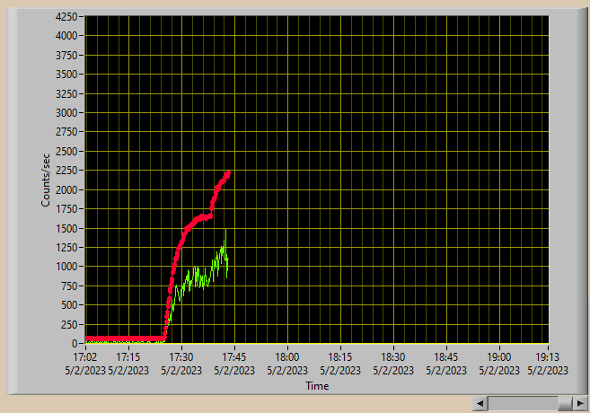The image size is (590, 413).
Task: Click the 4250 y-axis maximum value
Action: click(x=66, y=16)
